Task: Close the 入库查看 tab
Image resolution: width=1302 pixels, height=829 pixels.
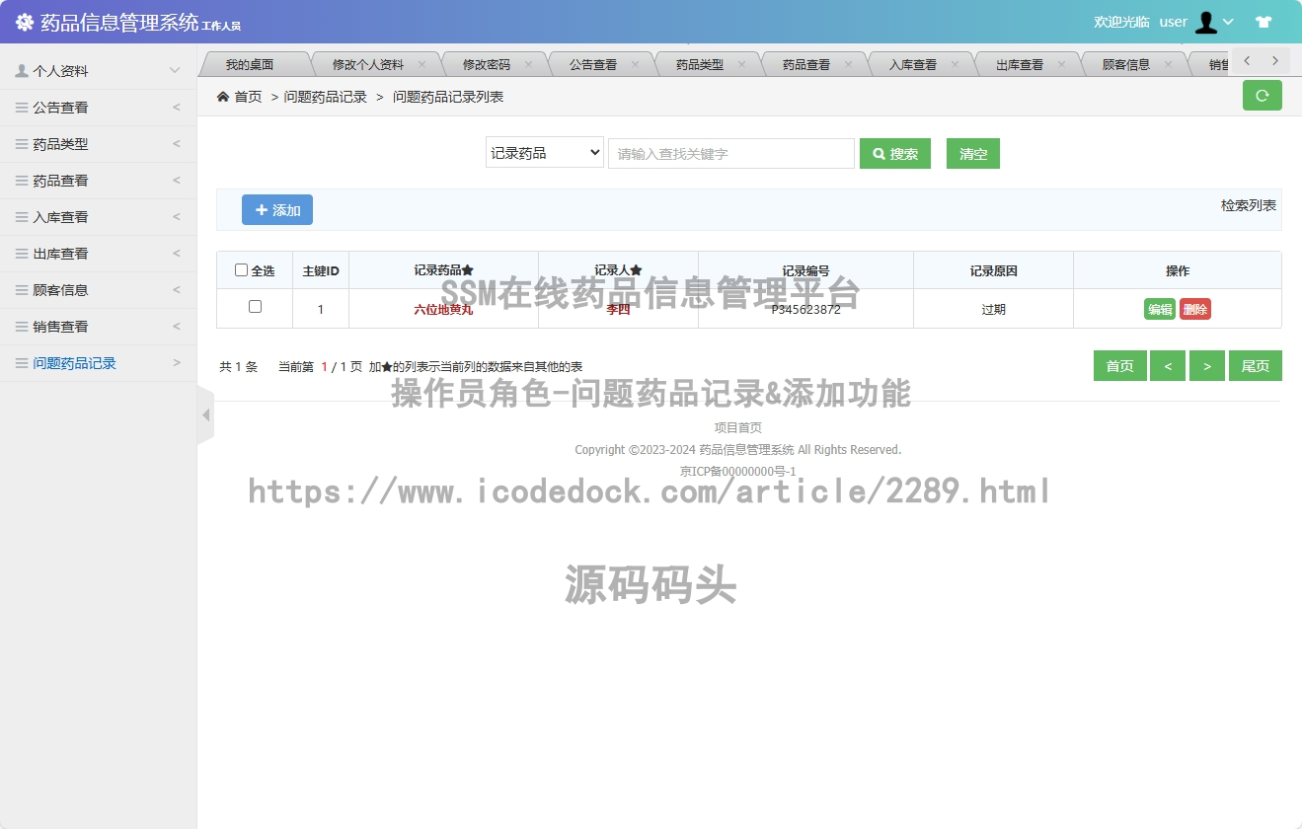Action: pyautogui.click(x=955, y=64)
